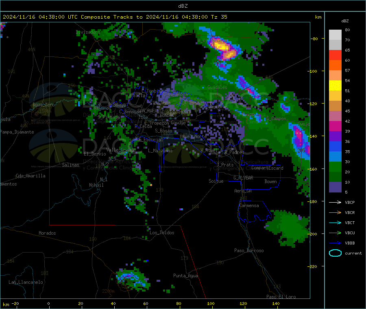Image resolution: width=366 pixels, height=309 pixels.
Task: Click the yellow storm core near A_V Januera
Action: [222, 47]
